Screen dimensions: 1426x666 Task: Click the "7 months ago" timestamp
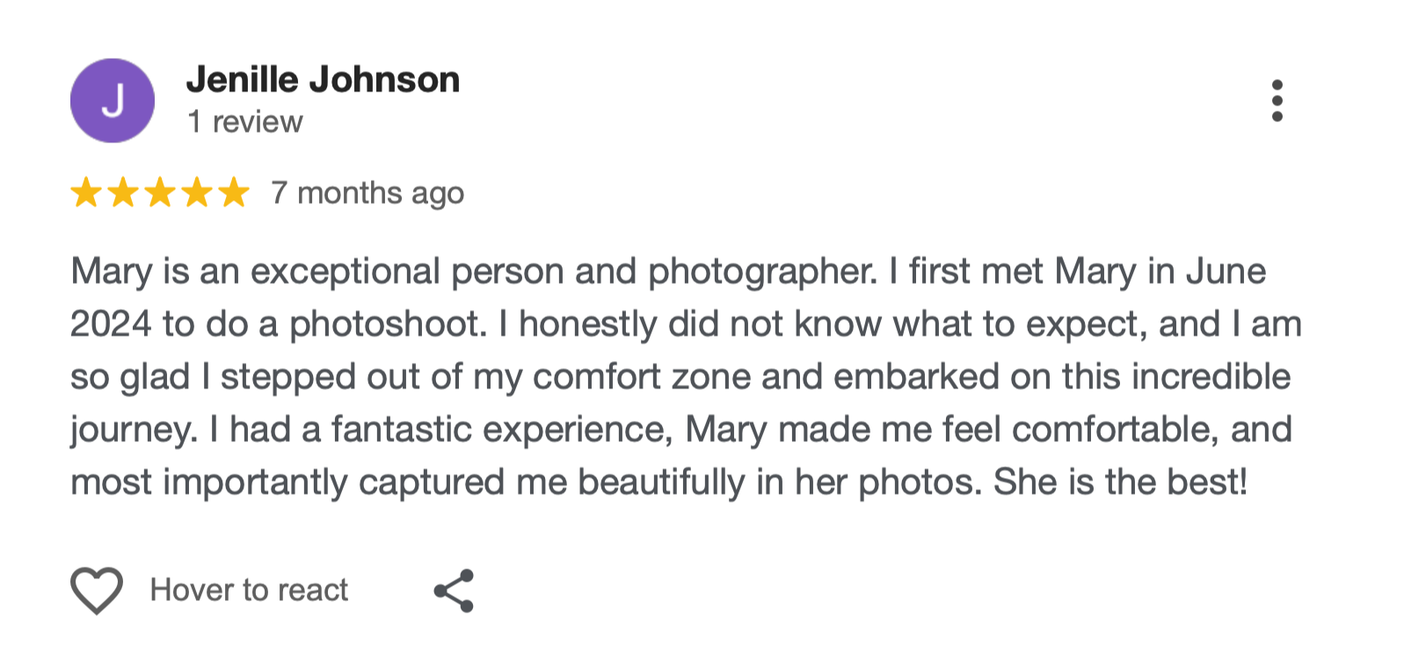(367, 192)
